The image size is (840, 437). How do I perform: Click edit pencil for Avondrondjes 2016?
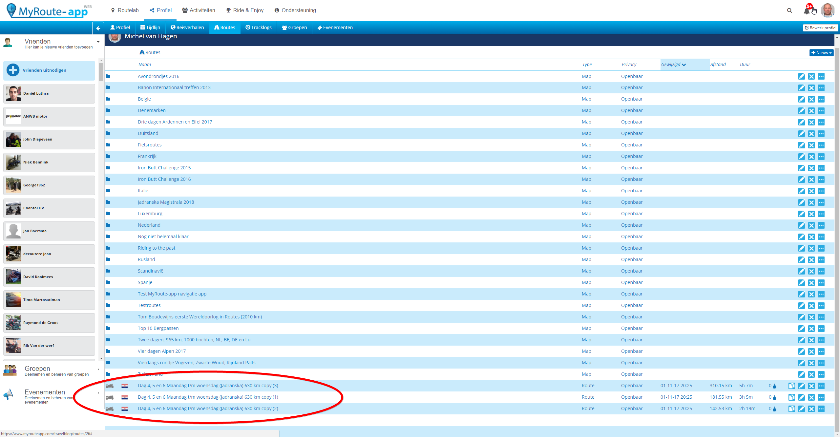point(801,76)
